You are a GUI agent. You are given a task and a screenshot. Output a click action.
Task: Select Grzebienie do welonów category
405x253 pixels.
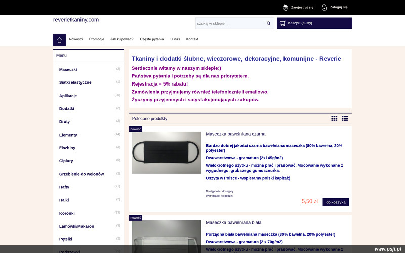(x=82, y=174)
